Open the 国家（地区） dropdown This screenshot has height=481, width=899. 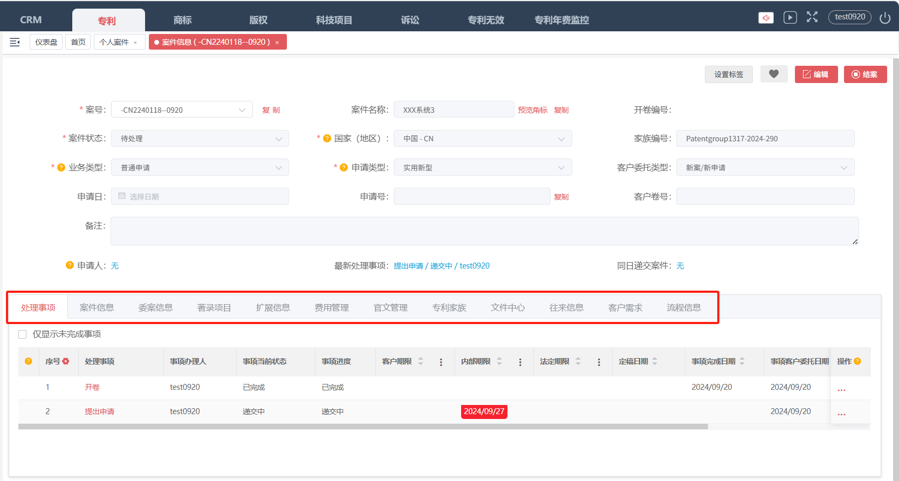tap(483, 139)
